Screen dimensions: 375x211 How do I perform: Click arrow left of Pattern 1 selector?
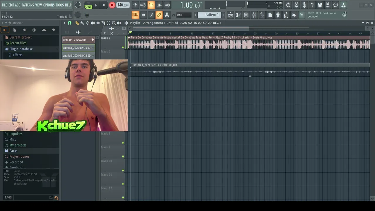pyautogui.click(x=196, y=15)
